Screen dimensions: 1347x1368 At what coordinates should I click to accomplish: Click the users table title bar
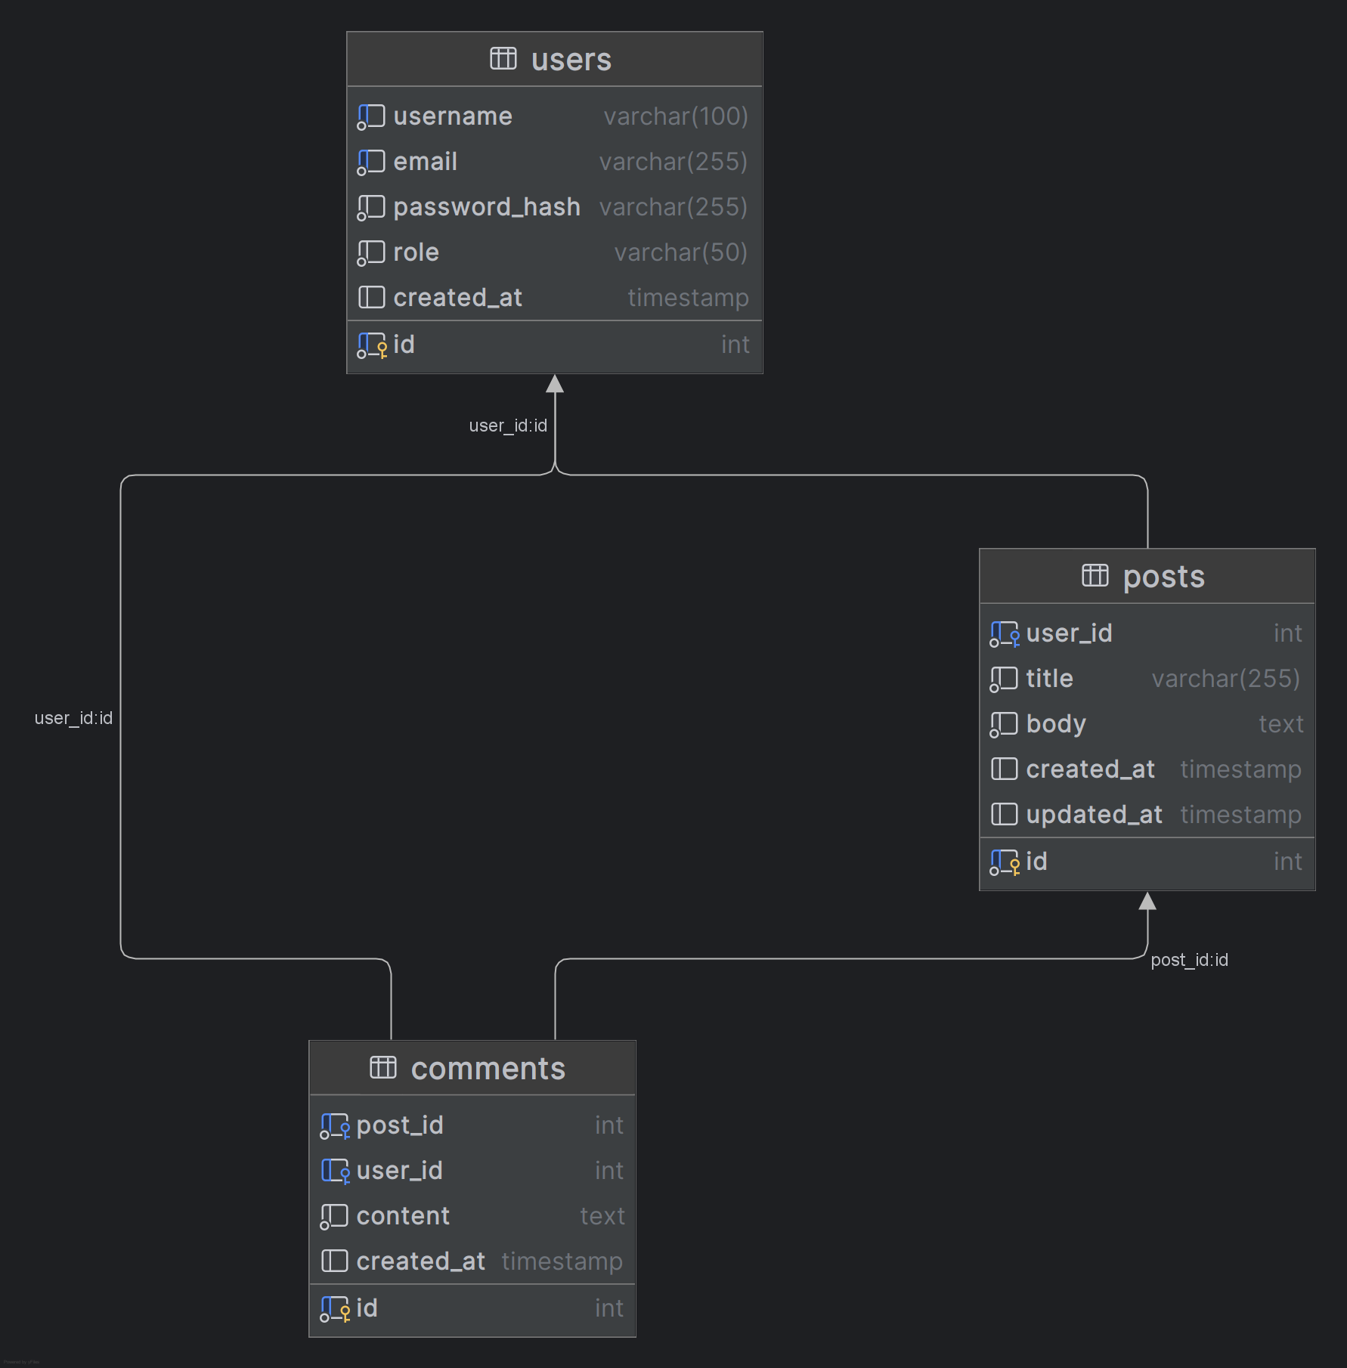554,59
